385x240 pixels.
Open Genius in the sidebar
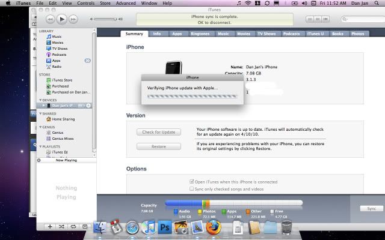(58, 133)
